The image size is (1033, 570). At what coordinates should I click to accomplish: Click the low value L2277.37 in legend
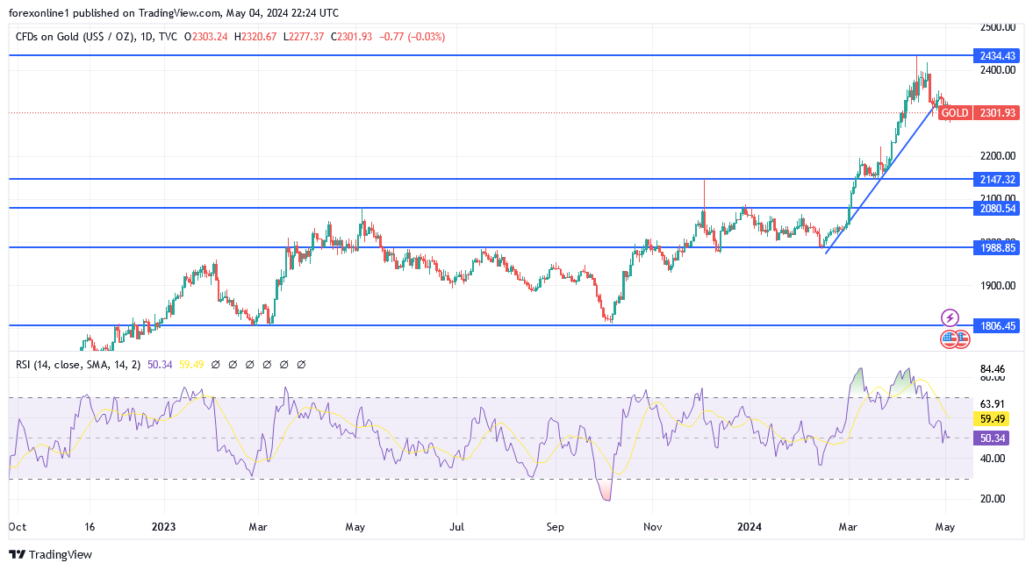[x=304, y=37]
